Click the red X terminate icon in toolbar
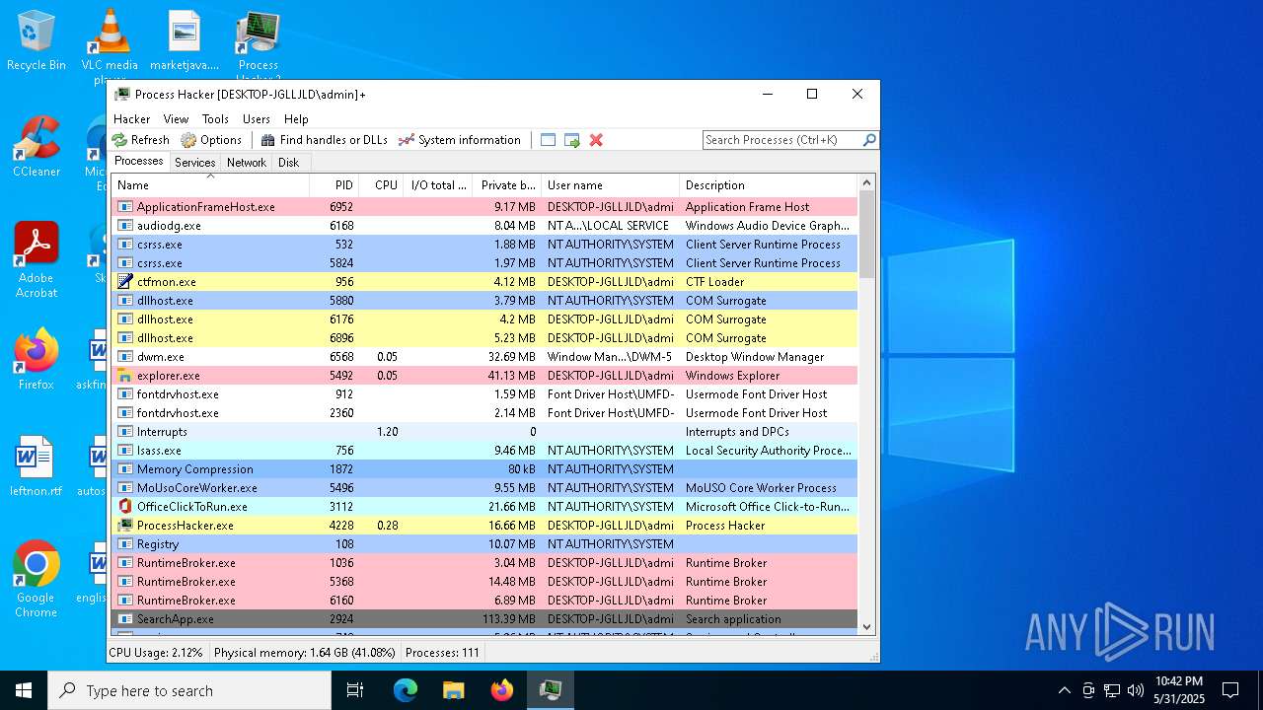 596,140
